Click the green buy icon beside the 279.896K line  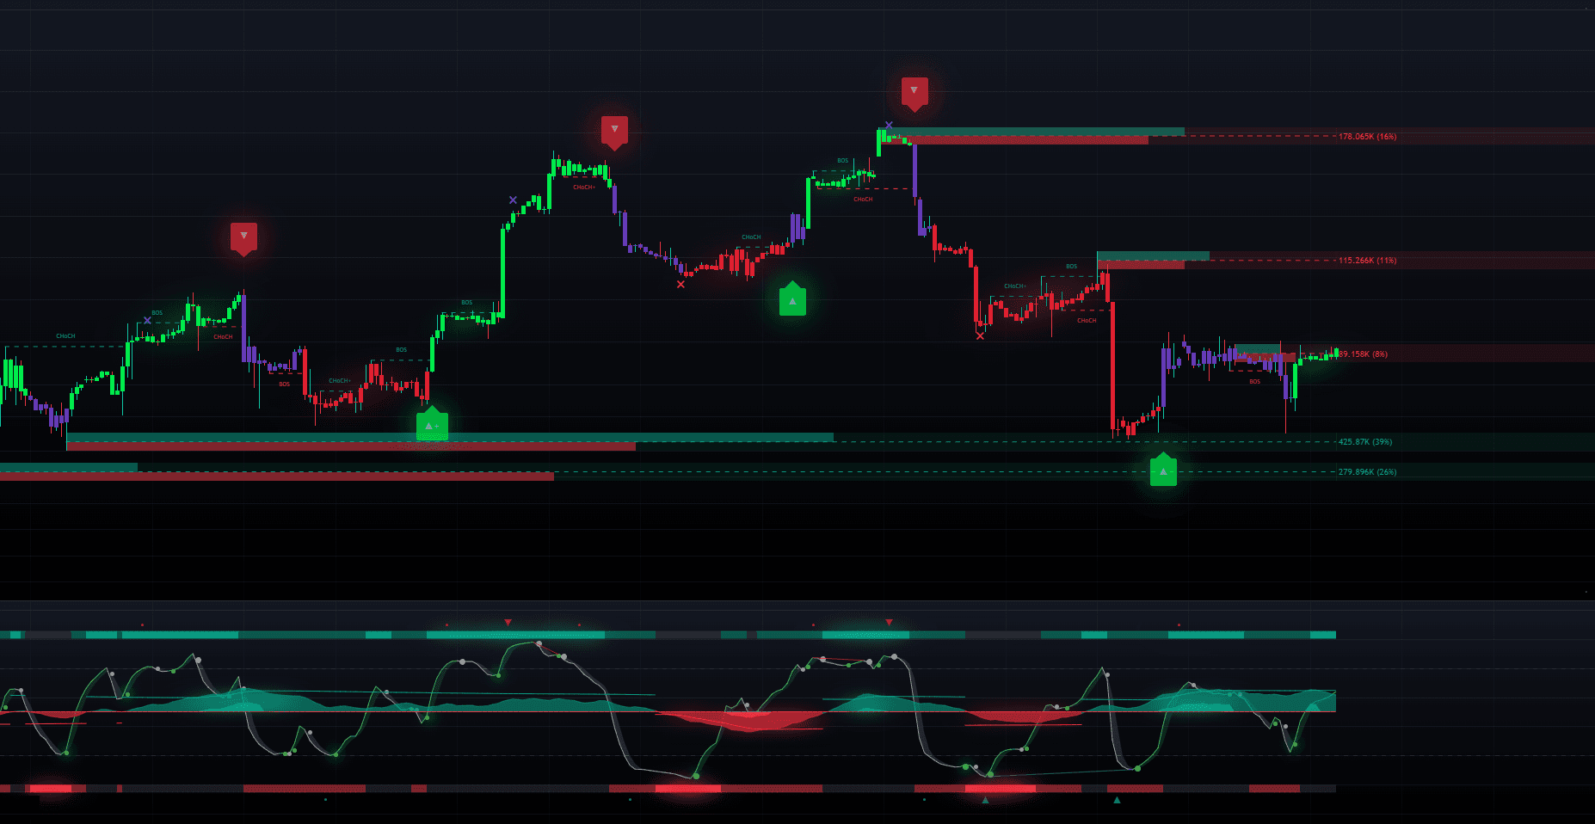(1163, 471)
